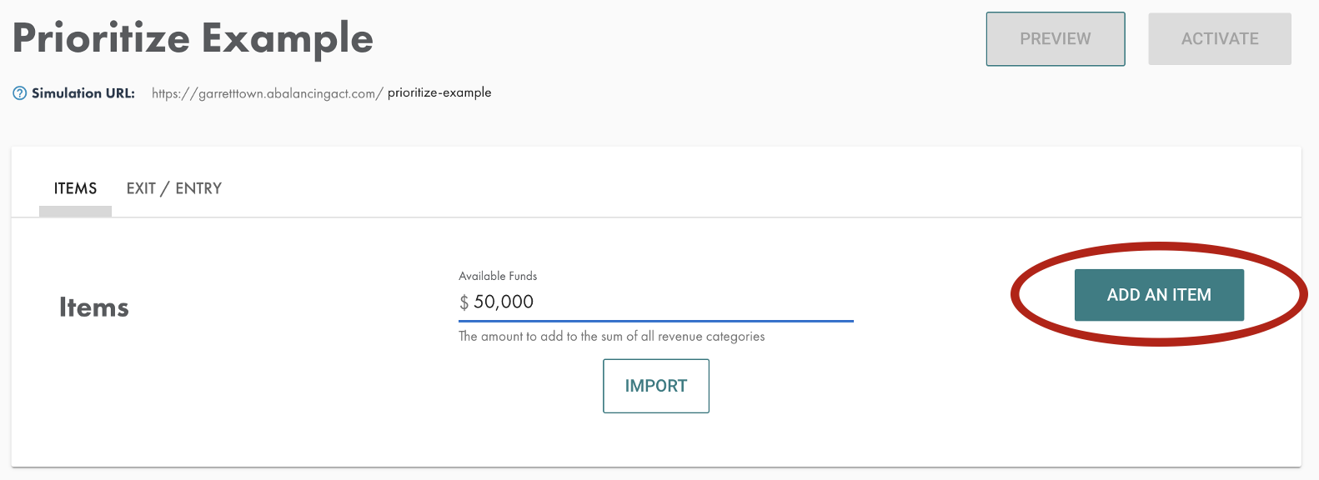This screenshot has width=1319, height=480.
Task: Click the help icon beside Simulation URL
Action: pos(20,93)
